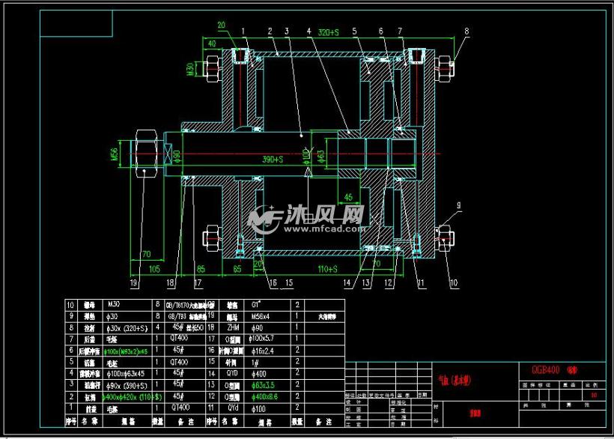The image size is (614, 439).
Task: Select the 45 dimension under the piston
Action: [348, 197]
